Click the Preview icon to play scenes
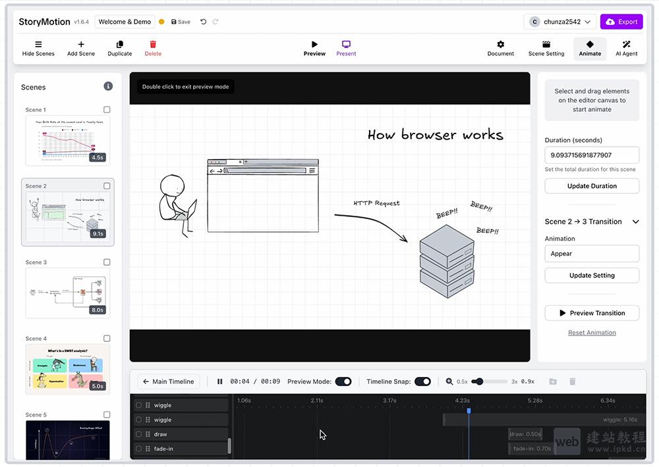The height and width of the screenshot is (467, 659). point(314,47)
